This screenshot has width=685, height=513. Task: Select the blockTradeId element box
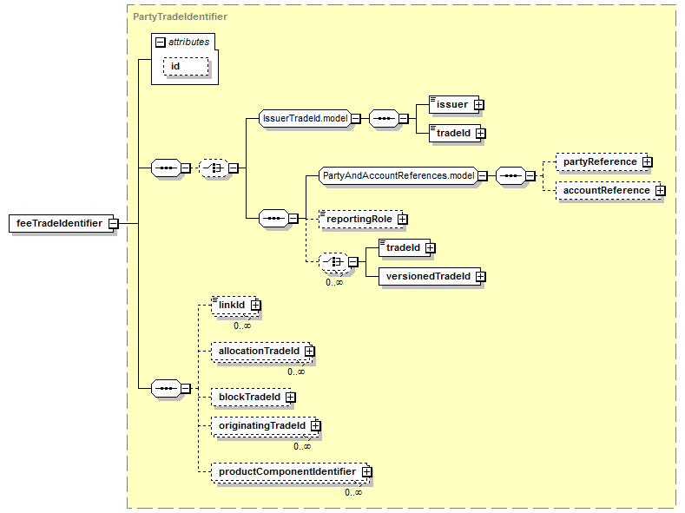pos(251,398)
